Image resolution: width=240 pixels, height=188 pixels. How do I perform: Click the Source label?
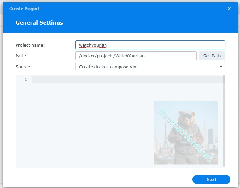[23, 67]
